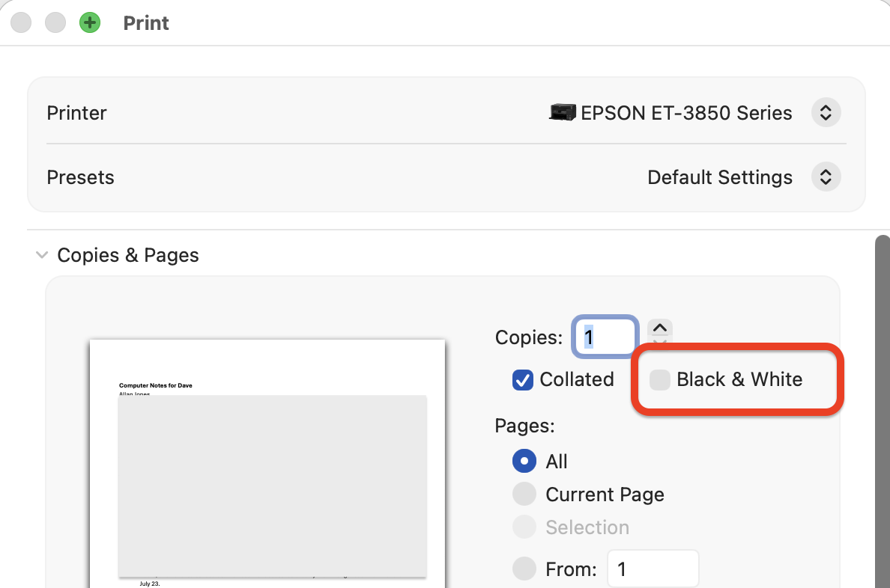Click the Default Settings text
This screenshot has height=588, width=890.
click(720, 177)
